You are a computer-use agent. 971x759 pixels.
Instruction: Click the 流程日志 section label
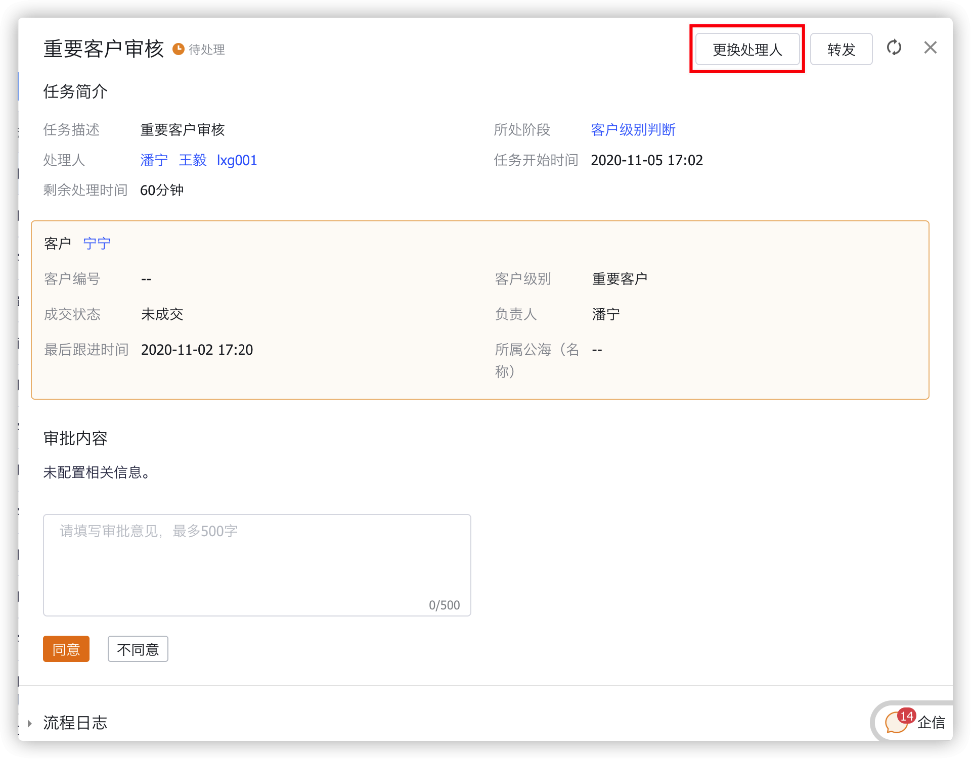click(x=75, y=723)
